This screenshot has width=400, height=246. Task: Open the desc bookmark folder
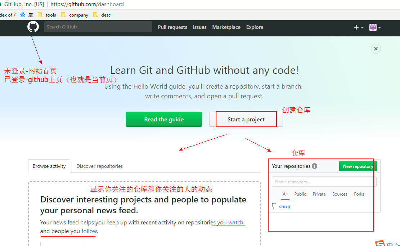102,15
